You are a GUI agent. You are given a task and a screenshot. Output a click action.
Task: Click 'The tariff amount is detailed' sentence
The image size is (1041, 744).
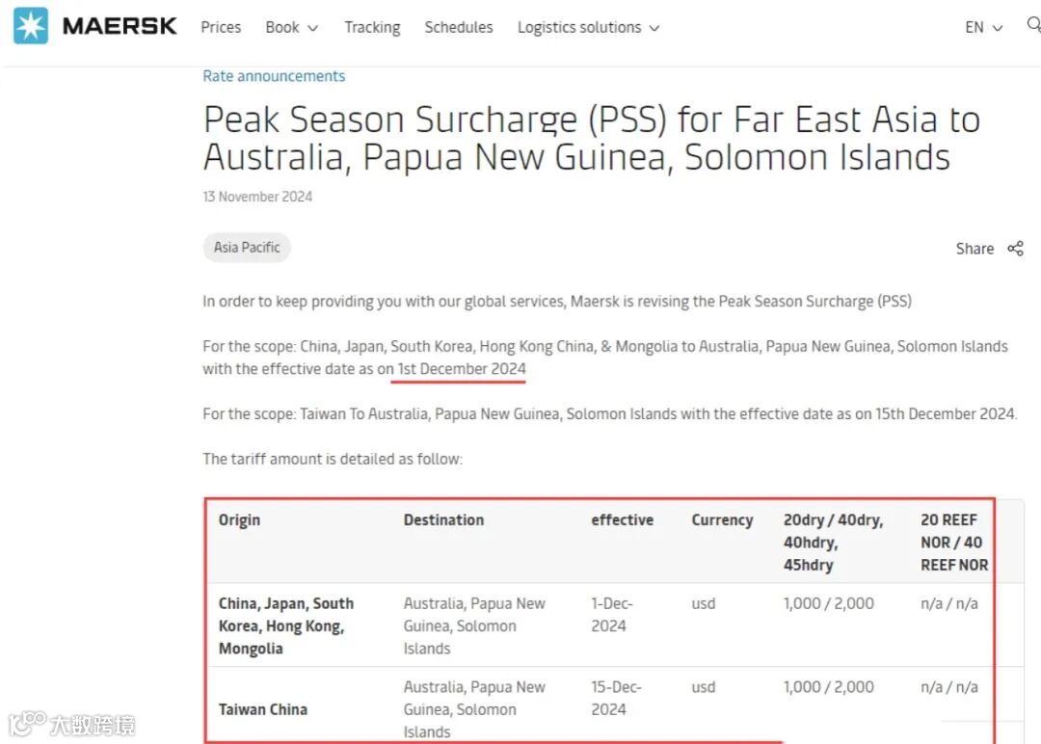tap(333, 460)
